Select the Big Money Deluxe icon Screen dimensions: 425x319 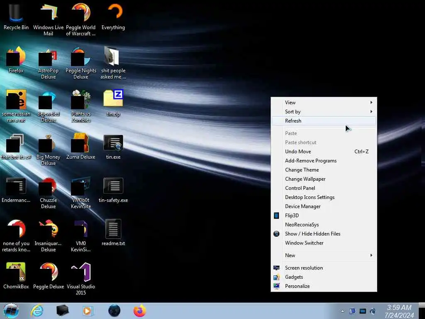coord(48,149)
